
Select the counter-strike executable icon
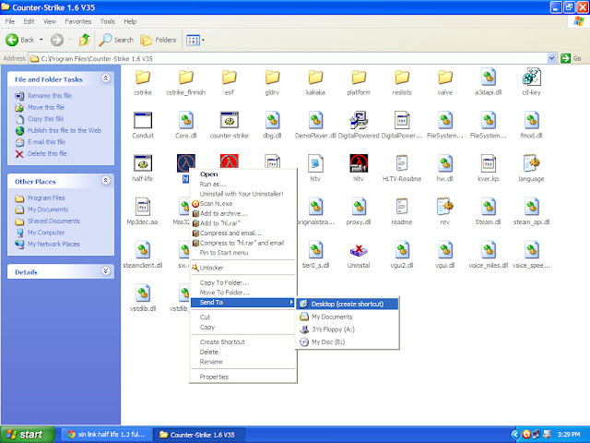pos(230,121)
